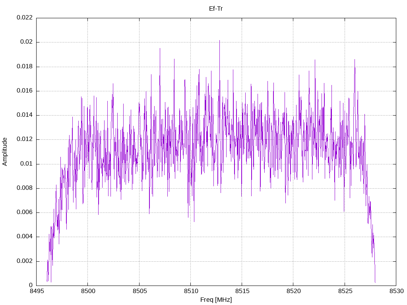The height and width of the screenshot is (305, 407).
Task: Click the 8525 x-axis tick label
Action: pos(345,291)
